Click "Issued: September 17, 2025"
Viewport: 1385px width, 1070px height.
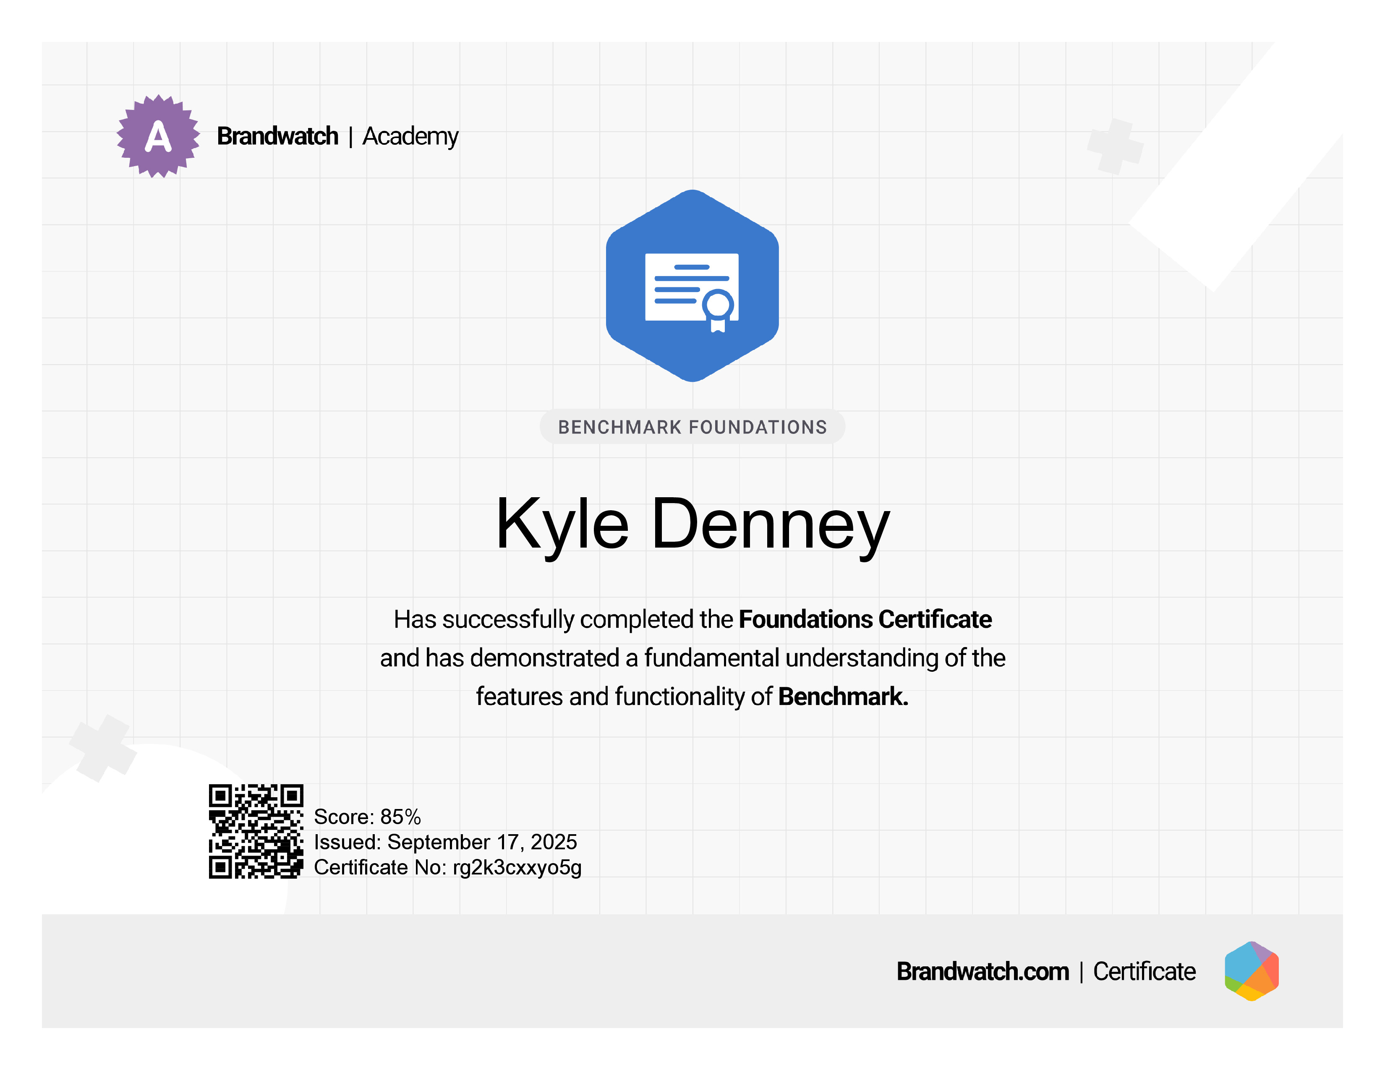click(x=445, y=842)
